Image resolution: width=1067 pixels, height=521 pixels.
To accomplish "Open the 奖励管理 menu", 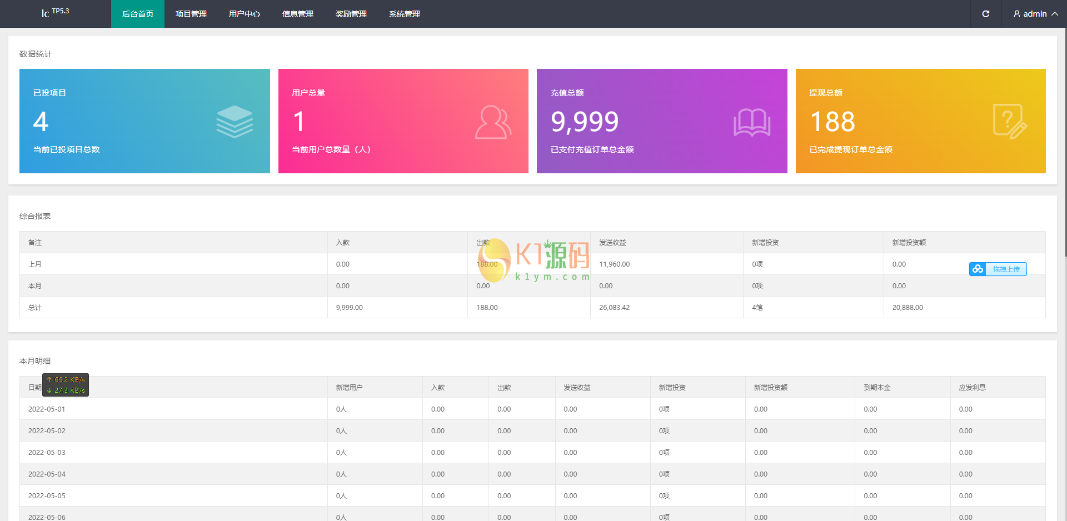I will click(x=351, y=14).
